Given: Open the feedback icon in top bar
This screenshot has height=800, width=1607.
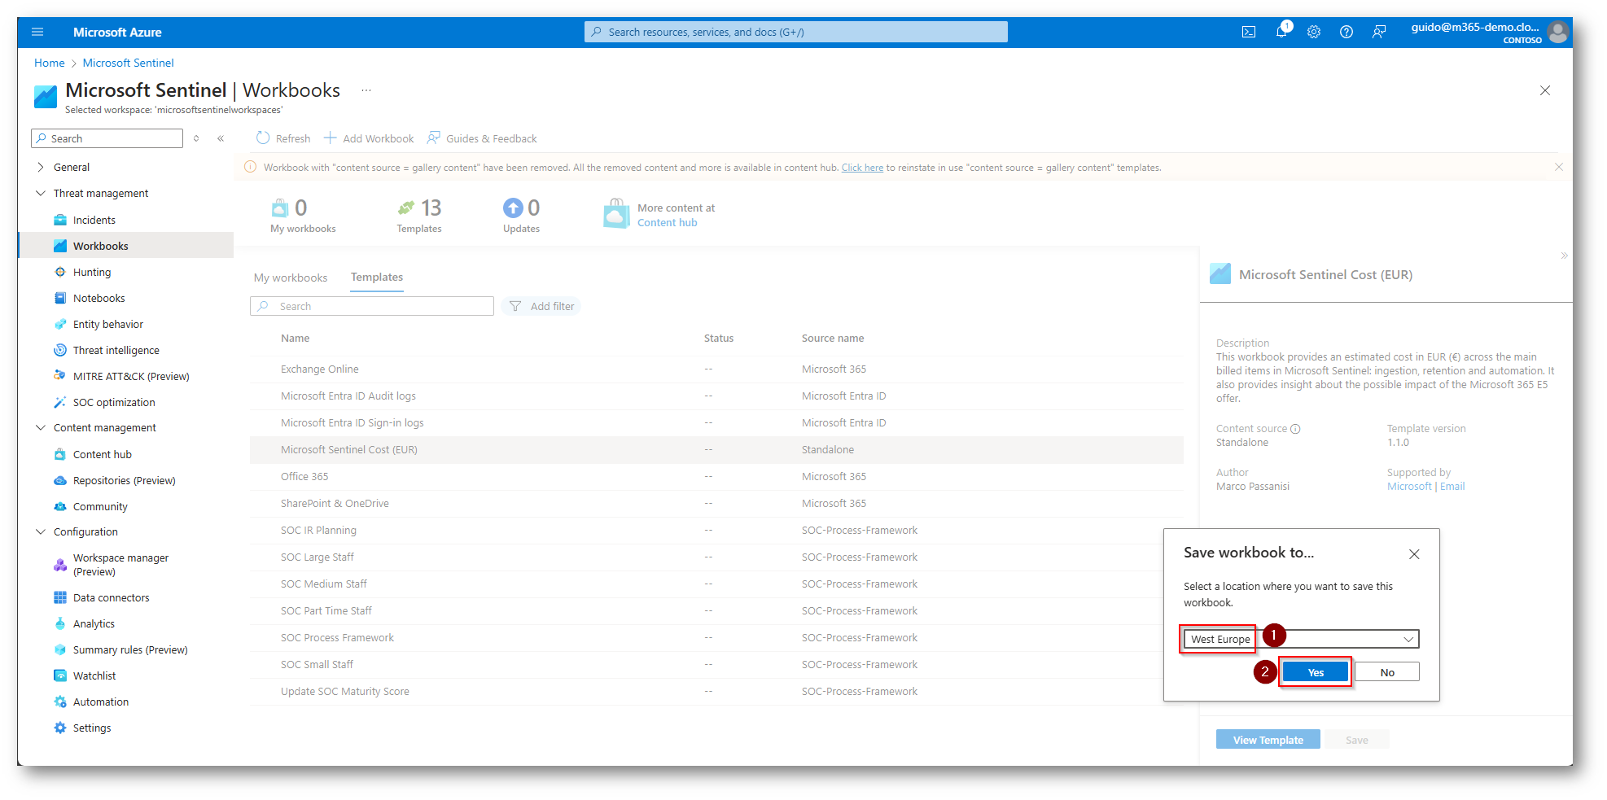Looking at the screenshot, I should point(1379,33).
